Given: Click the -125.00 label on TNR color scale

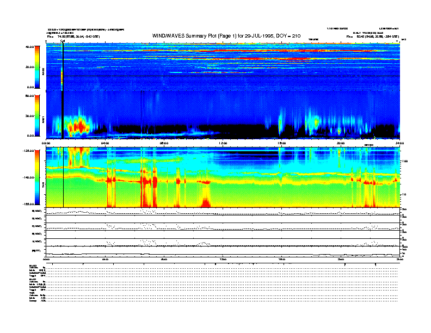Looking at the screenshot, I should point(28,151).
